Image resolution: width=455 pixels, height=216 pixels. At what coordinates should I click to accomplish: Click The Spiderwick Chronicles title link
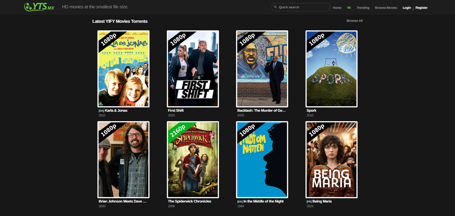pyautogui.click(x=190, y=201)
